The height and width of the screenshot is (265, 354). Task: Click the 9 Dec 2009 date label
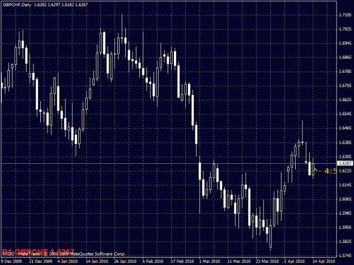[11, 261]
